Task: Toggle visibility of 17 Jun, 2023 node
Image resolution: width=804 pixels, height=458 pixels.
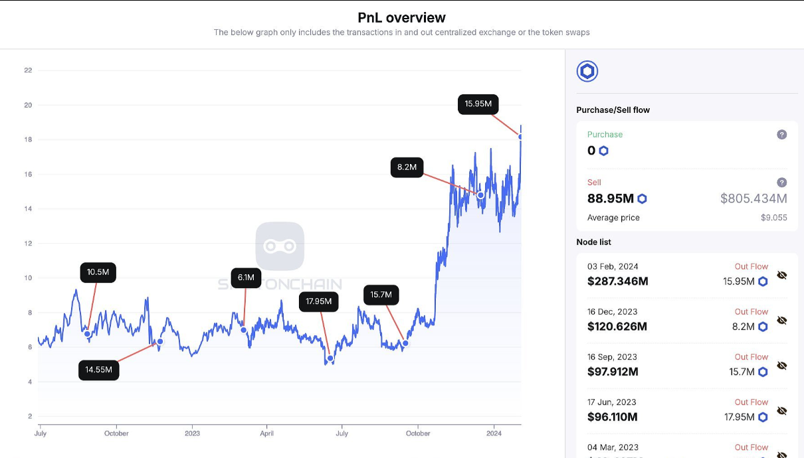Action: point(782,410)
